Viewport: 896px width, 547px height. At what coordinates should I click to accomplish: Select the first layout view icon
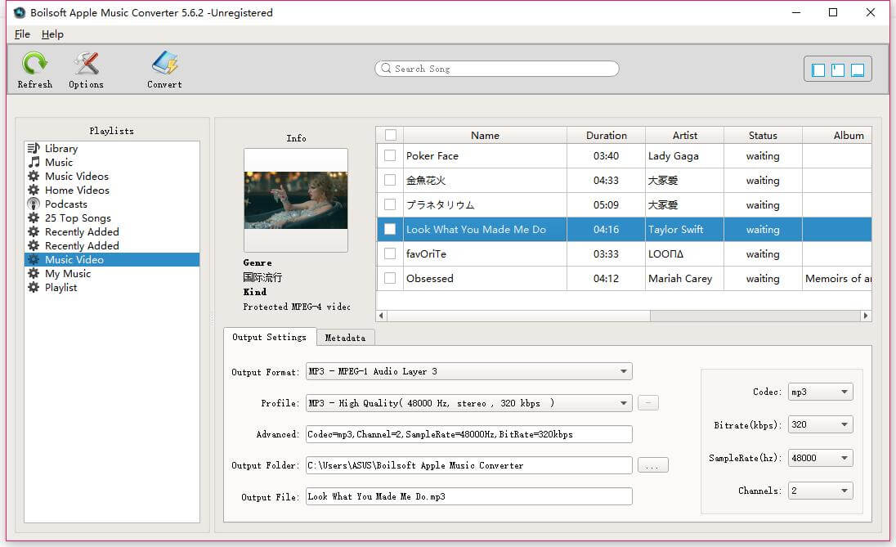(818, 69)
